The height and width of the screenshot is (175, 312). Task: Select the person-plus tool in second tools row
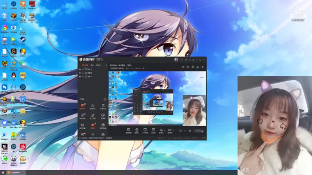click(x=92, y=116)
